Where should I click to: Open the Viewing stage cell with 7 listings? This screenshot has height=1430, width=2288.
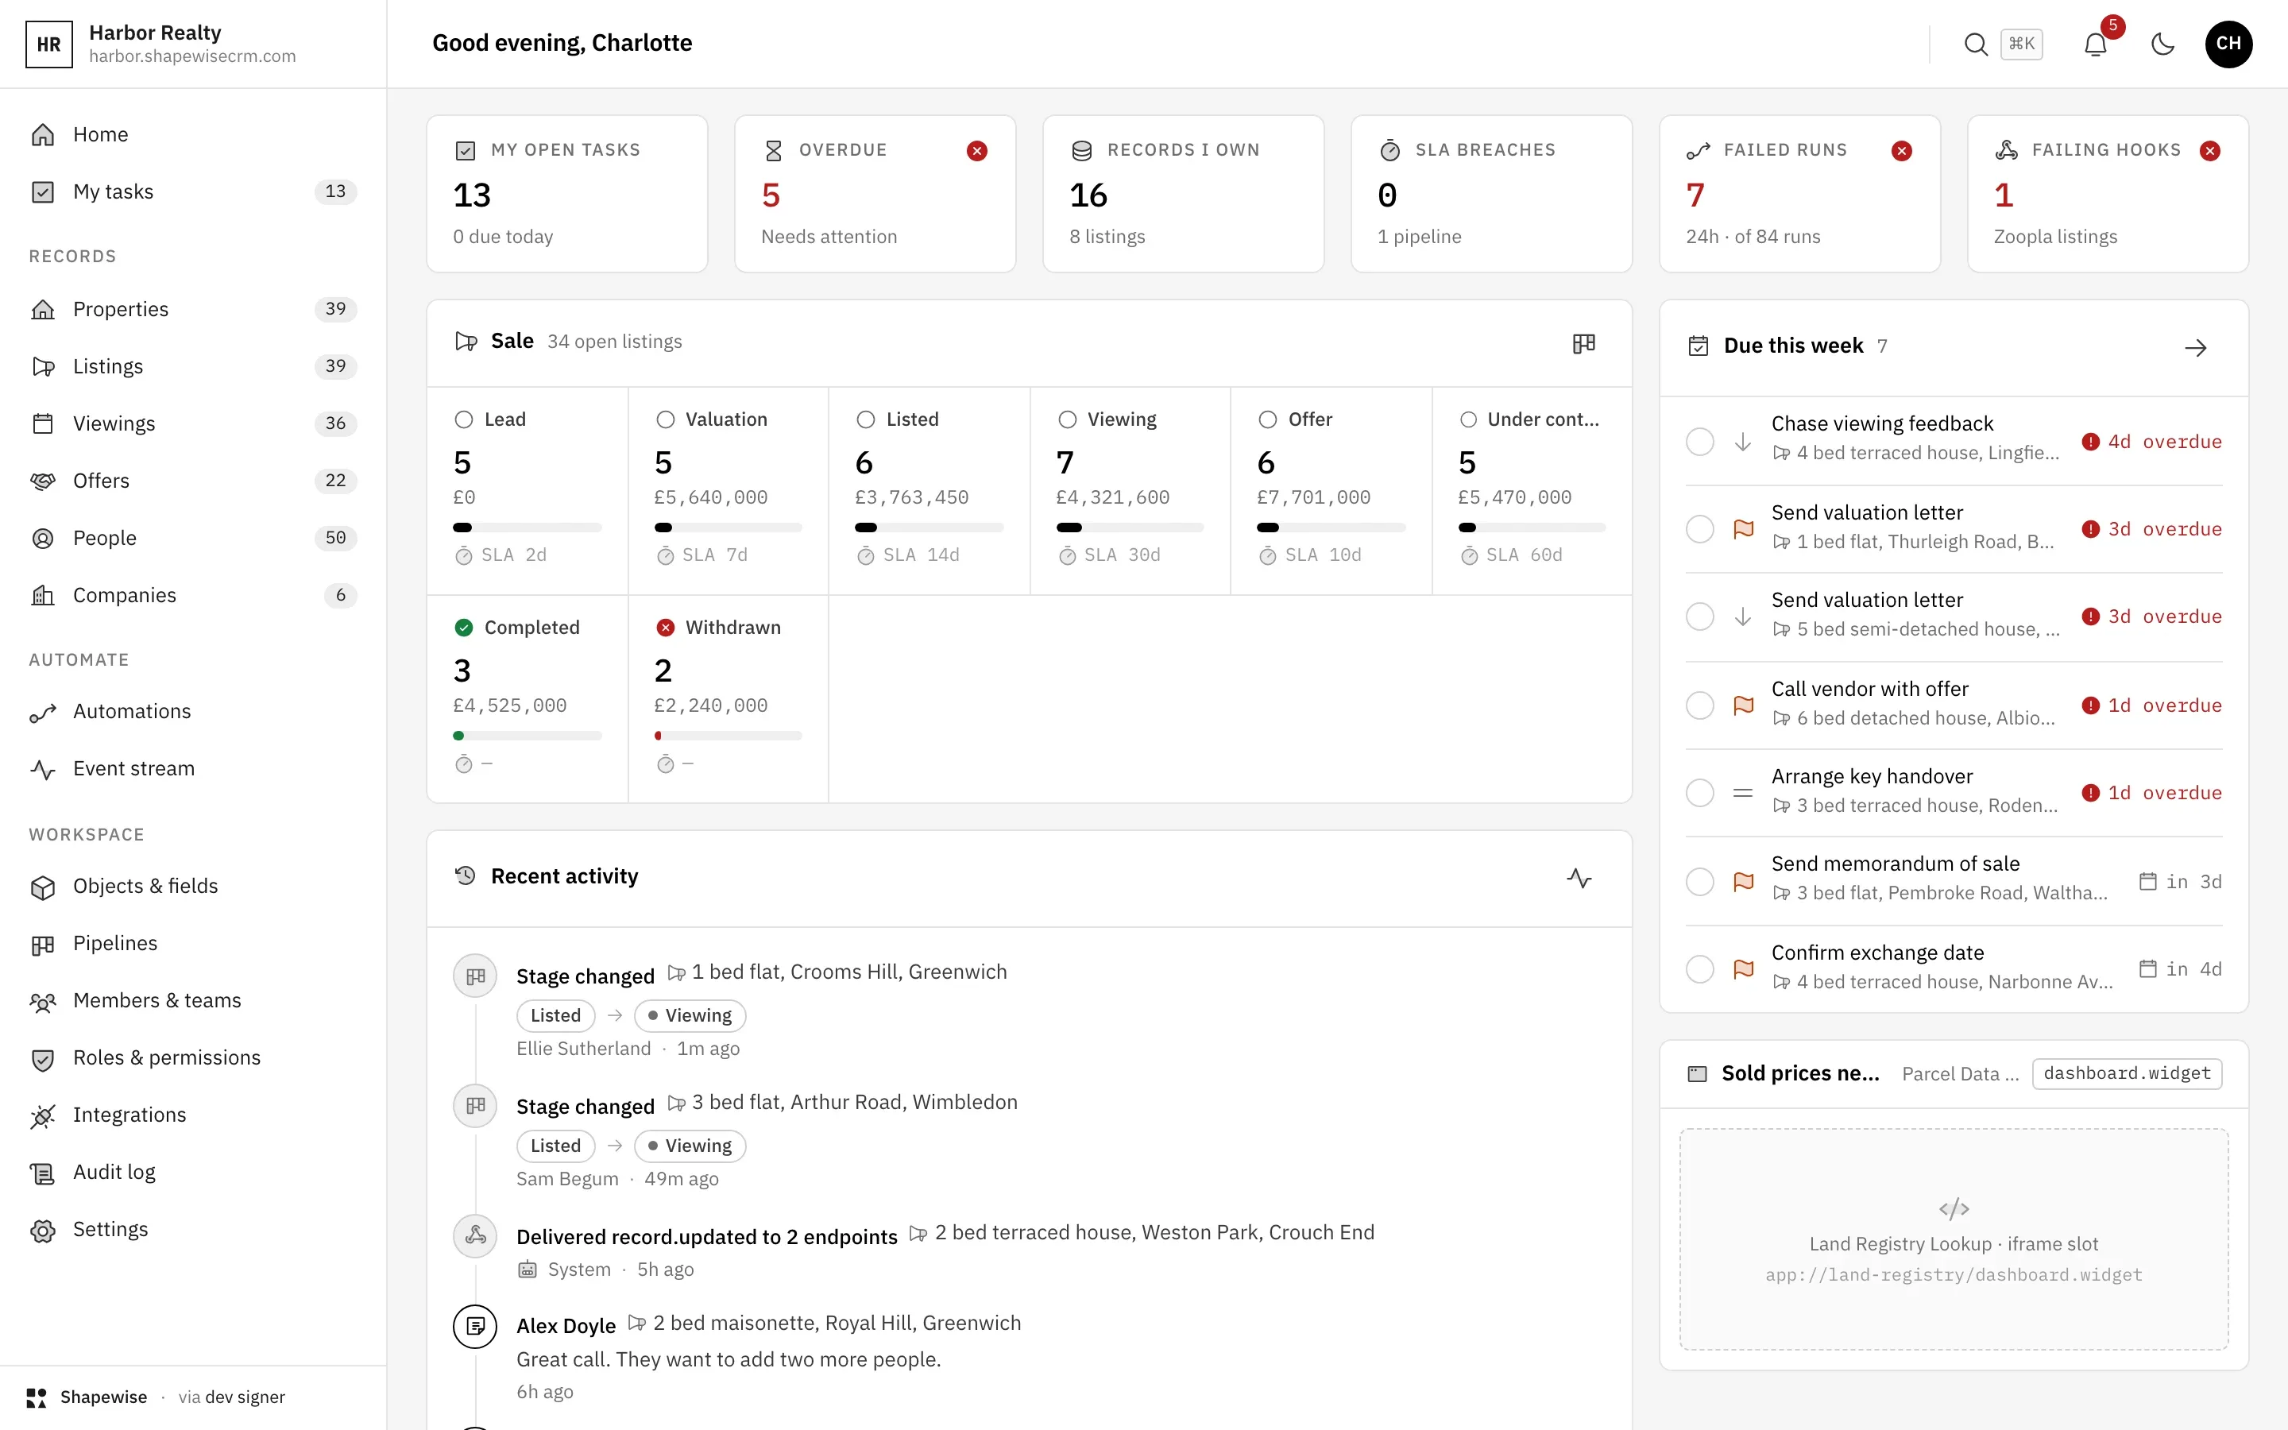click(1130, 490)
